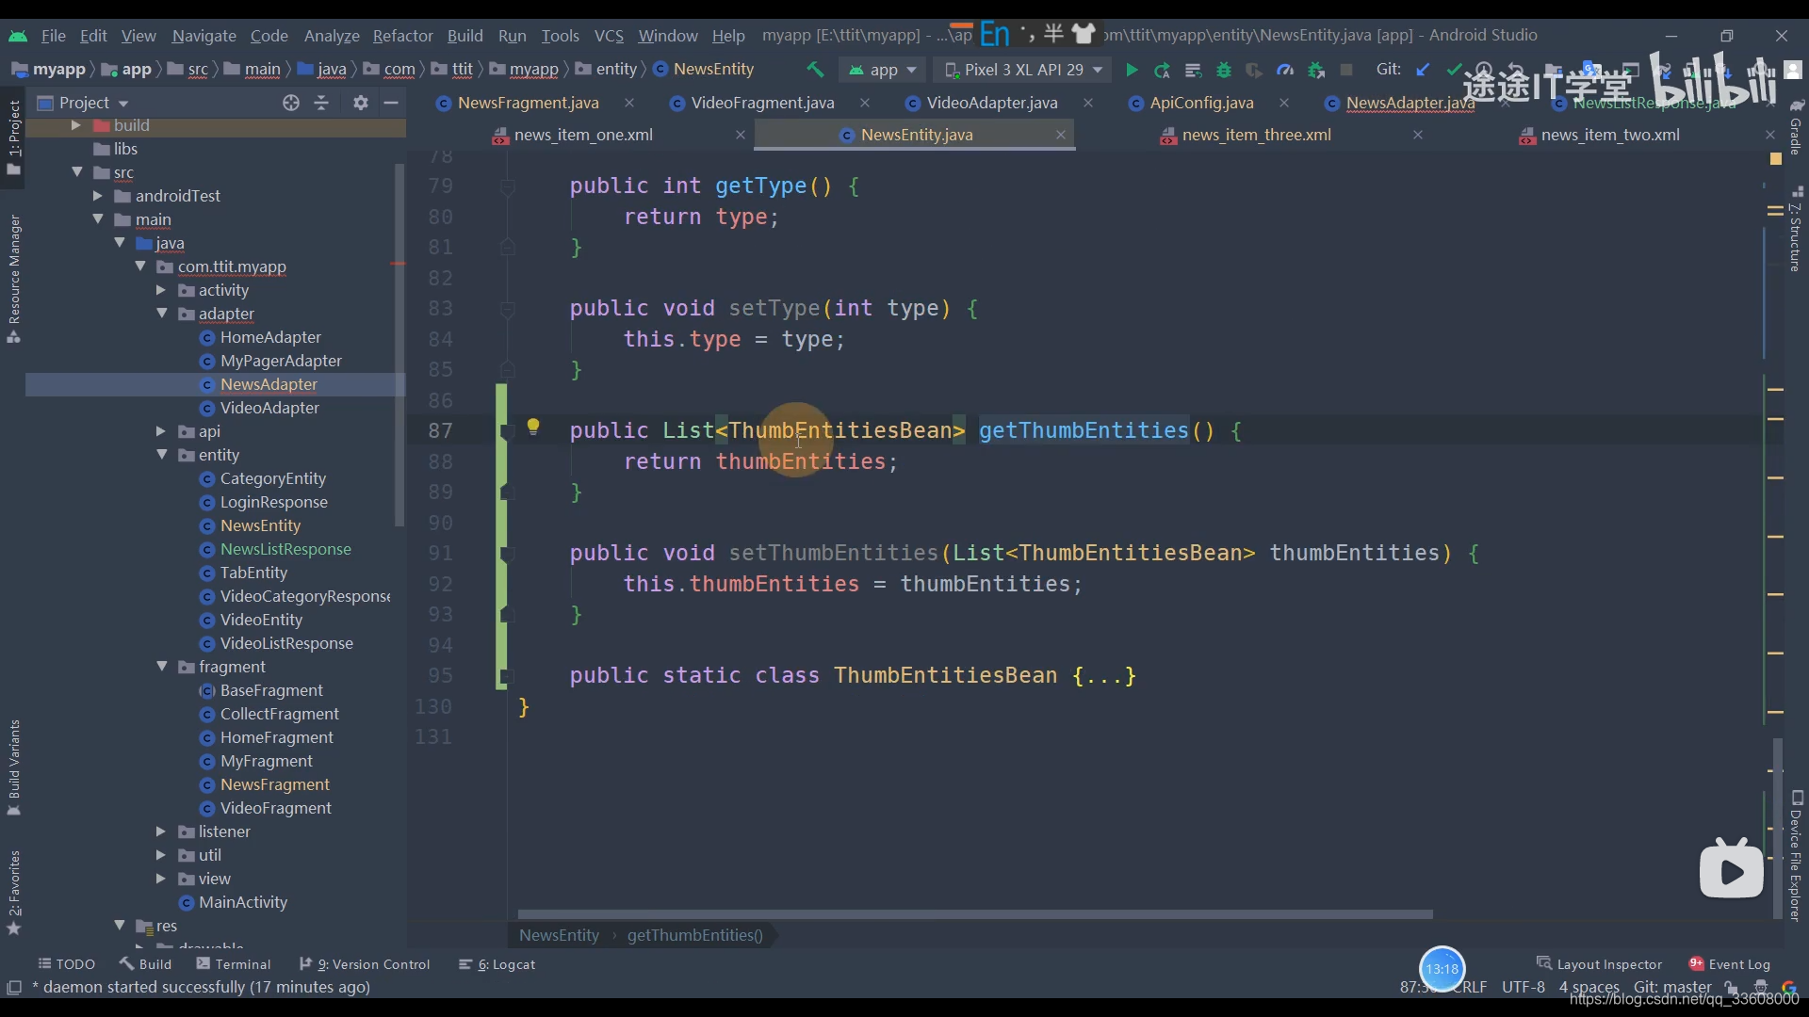Click Git Commit green checkmark
Image resolution: width=1809 pixels, height=1017 pixels.
click(1454, 70)
